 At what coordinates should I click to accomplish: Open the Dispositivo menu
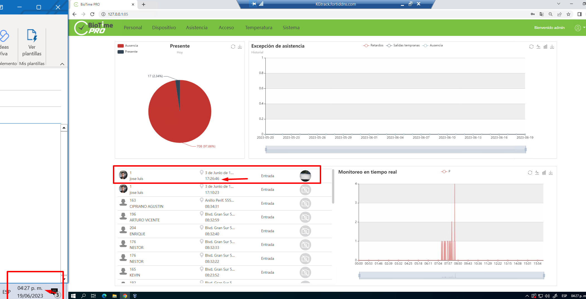pos(164,28)
